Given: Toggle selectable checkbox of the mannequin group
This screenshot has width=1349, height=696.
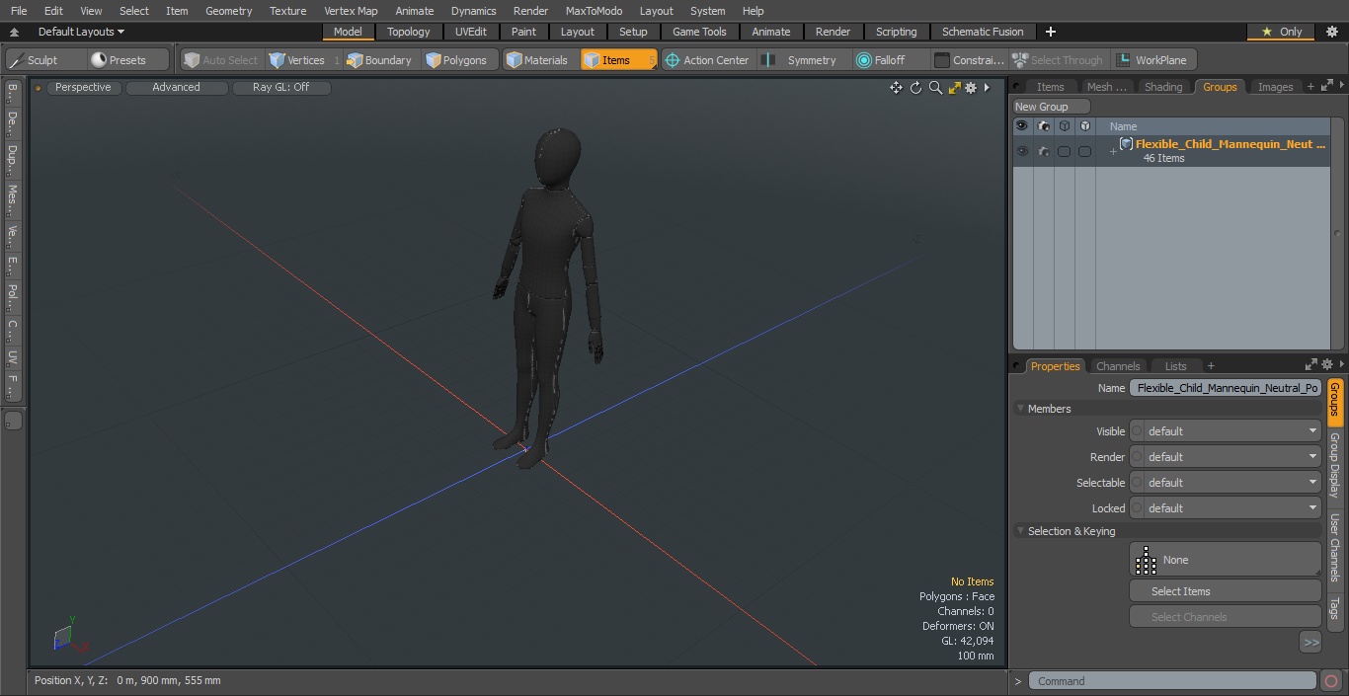Looking at the screenshot, I should (x=1064, y=151).
